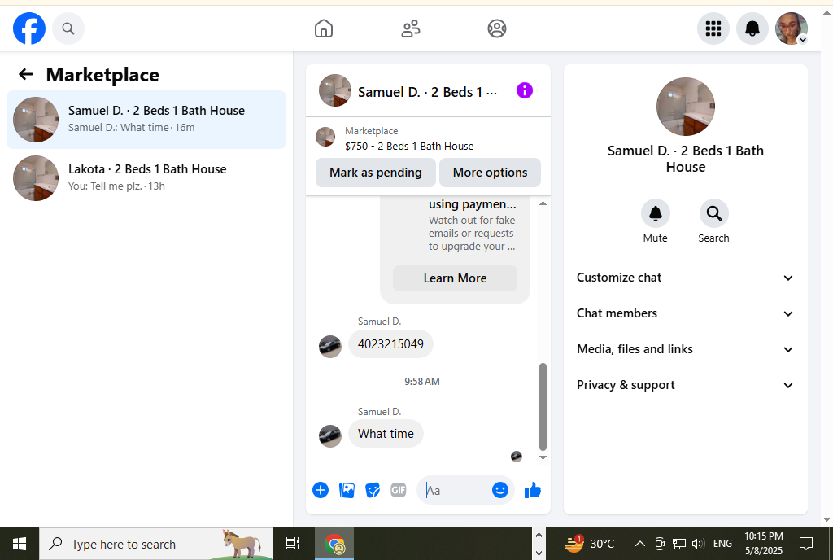
Task: Search in conversation with magnifier icon
Action: (713, 213)
